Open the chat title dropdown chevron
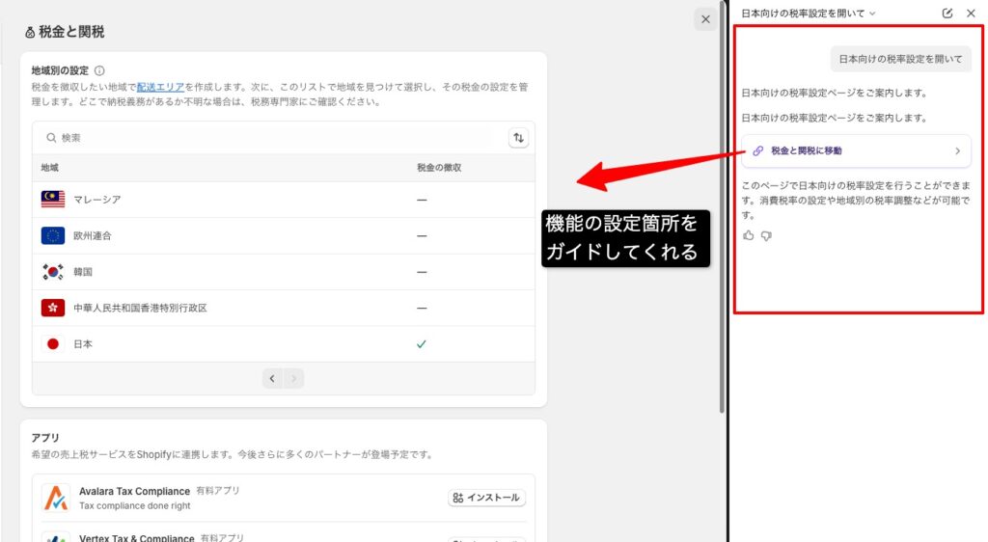The width and height of the screenshot is (988, 542). [x=872, y=14]
